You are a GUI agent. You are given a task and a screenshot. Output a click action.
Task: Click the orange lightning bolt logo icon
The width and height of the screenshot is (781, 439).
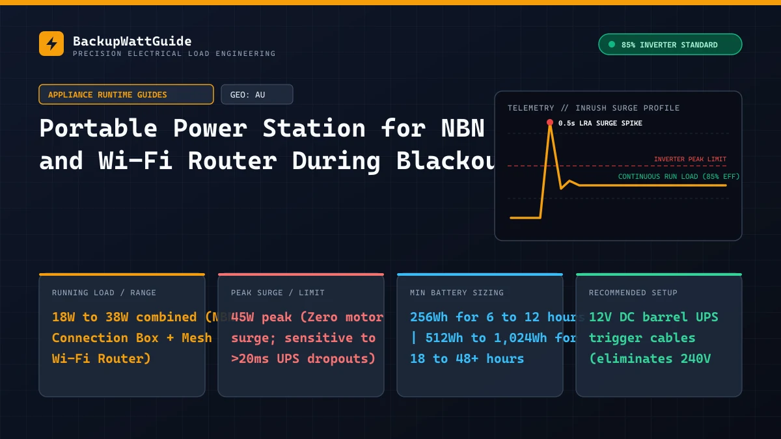(x=51, y=44)
